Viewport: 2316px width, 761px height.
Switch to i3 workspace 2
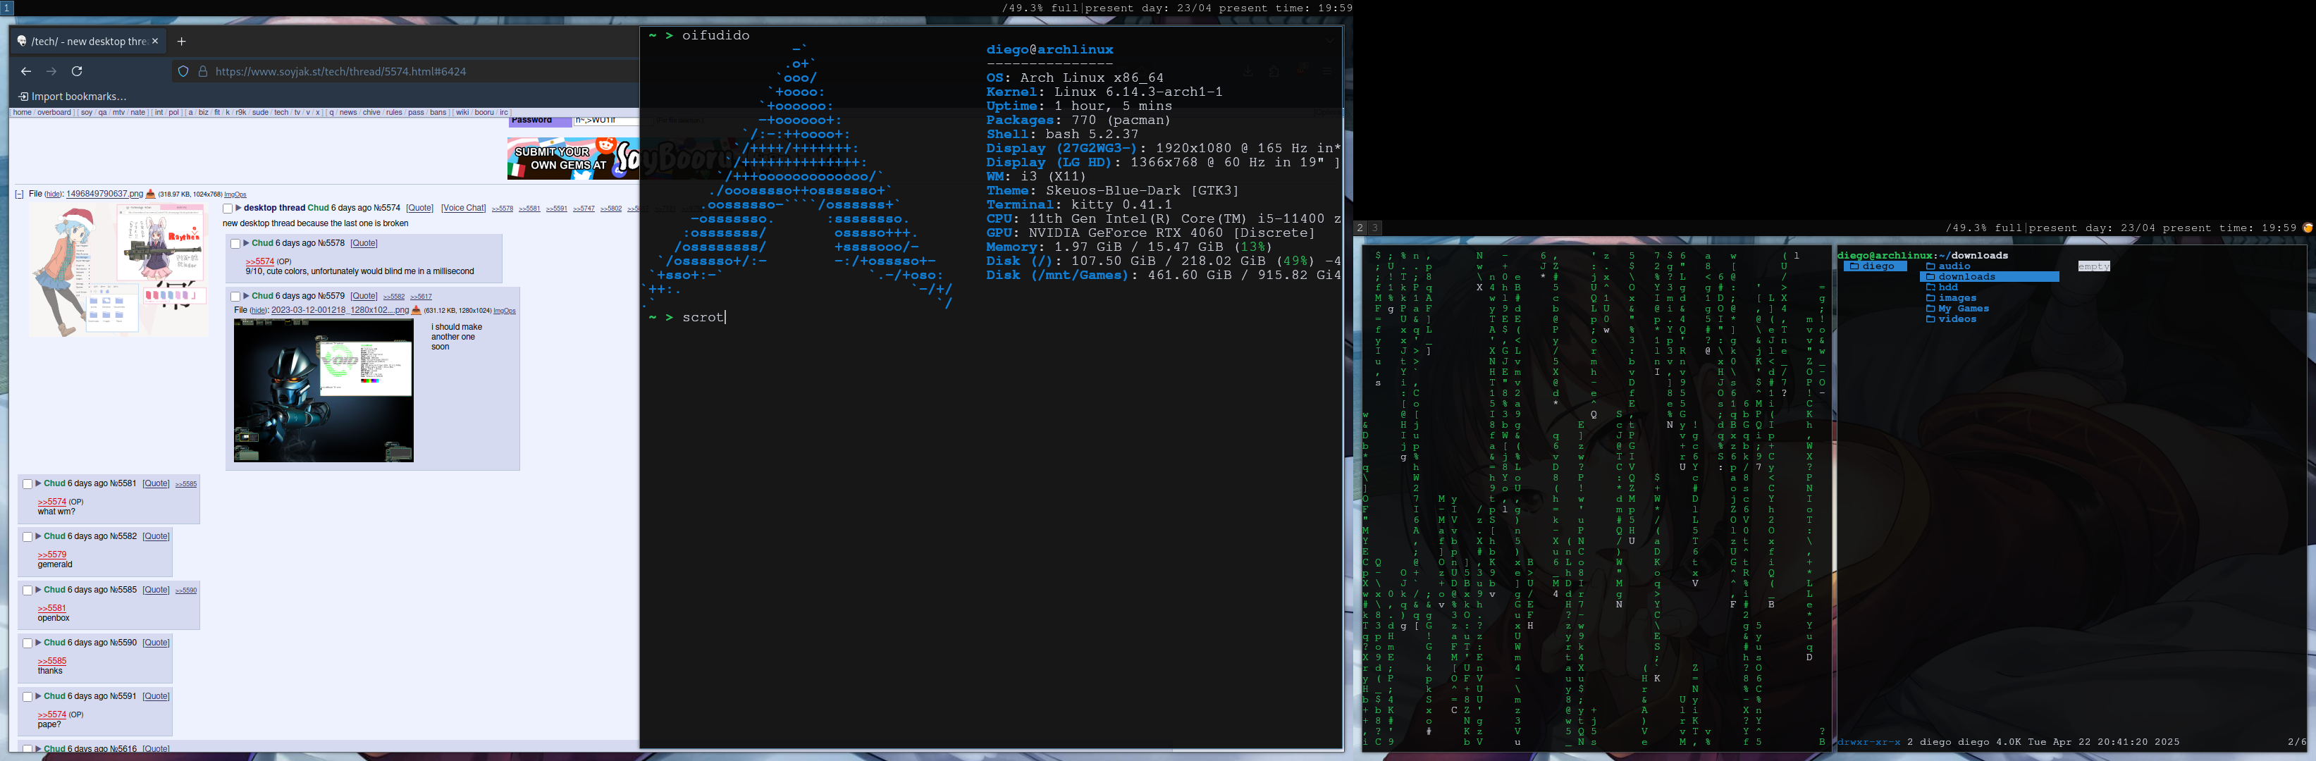(1360, 228)
